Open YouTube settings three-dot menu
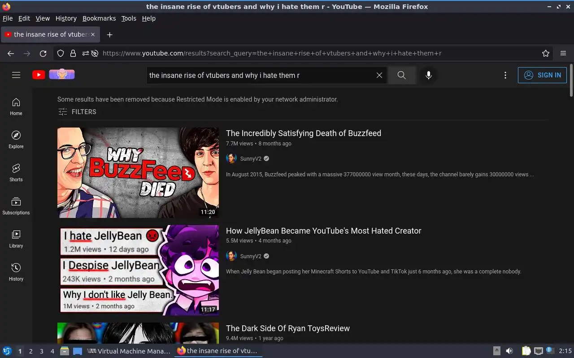 [505, 75]
